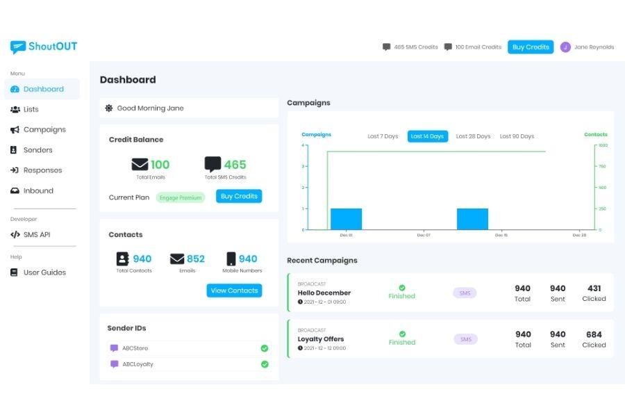Click the Mobile Numbers phone icon
Viewport: 625px width, 417px height.
click(x=231, y=259)
